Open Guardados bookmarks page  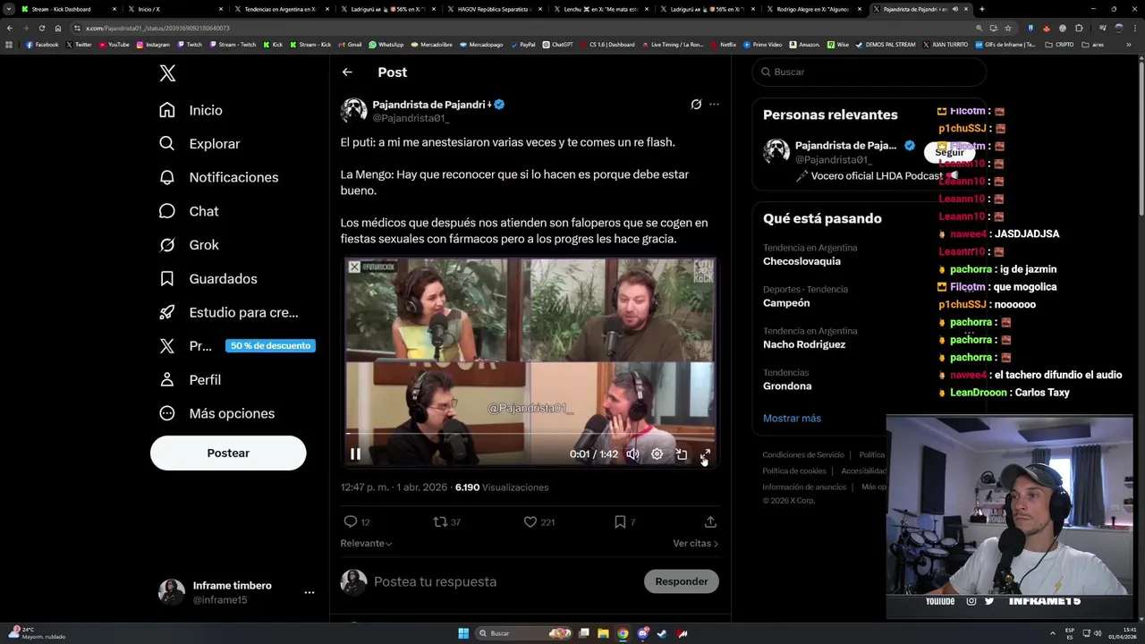(x=208, y=279)
